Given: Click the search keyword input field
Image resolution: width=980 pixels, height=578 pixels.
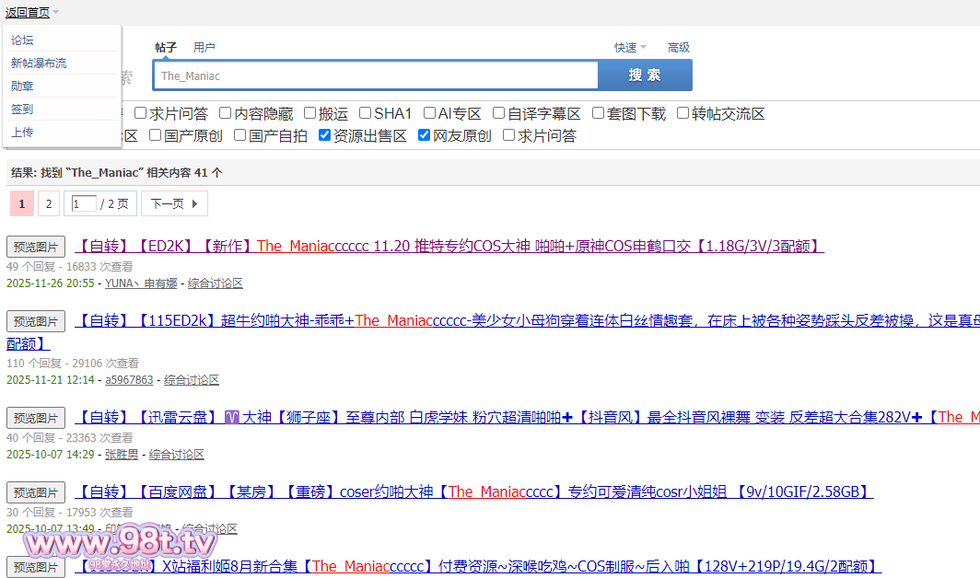Looking at the screenshot, I should (376, 75).
